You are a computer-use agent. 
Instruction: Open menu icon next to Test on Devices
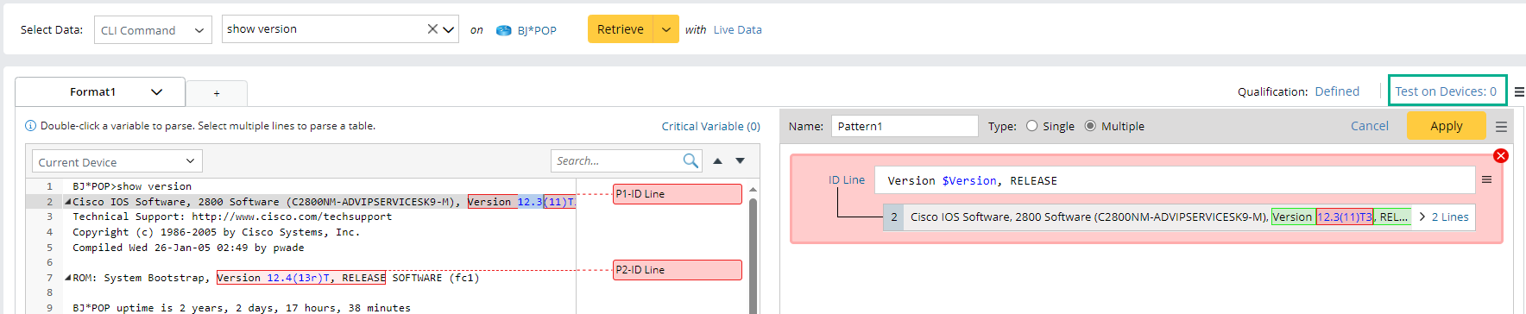click(1519, 91)
